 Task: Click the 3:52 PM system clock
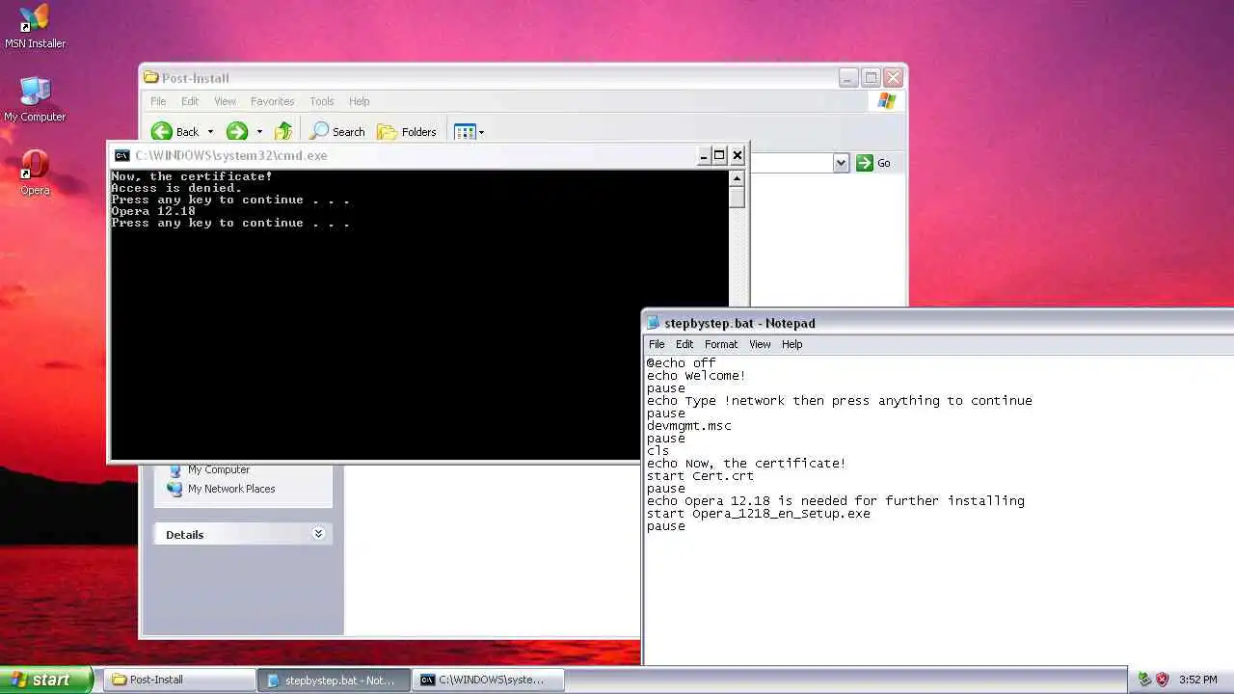click(x=1198, y=680)
